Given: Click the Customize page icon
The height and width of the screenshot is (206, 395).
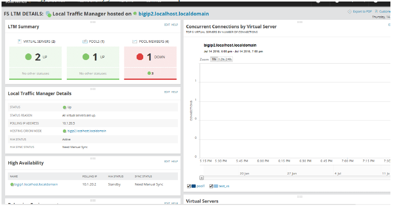Looking at the screenshot, I should click(x=376, y=11).
